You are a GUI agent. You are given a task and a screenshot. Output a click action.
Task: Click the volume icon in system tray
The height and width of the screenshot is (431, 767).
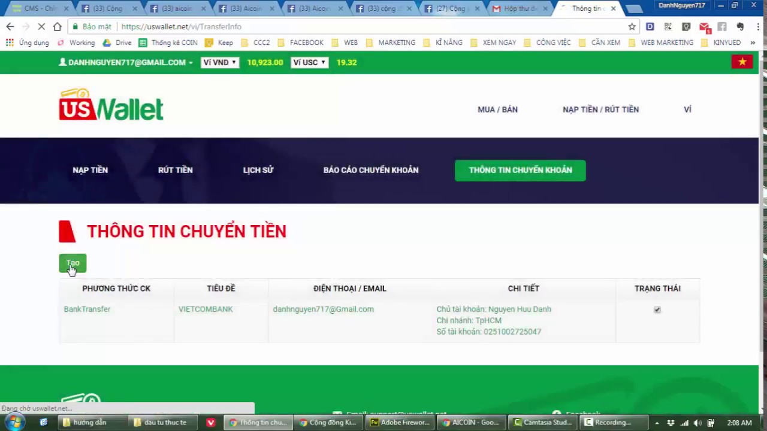[x=697, y=423]
